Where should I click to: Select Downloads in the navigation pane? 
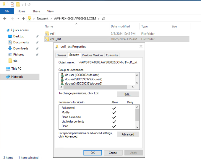[x=21, y=48]
